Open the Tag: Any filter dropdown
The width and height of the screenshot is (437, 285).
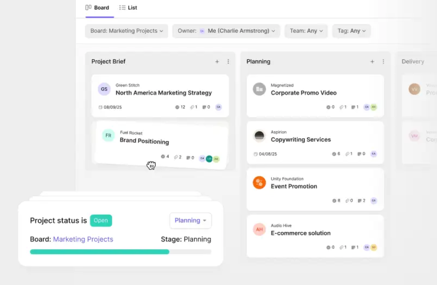[352, 31]
